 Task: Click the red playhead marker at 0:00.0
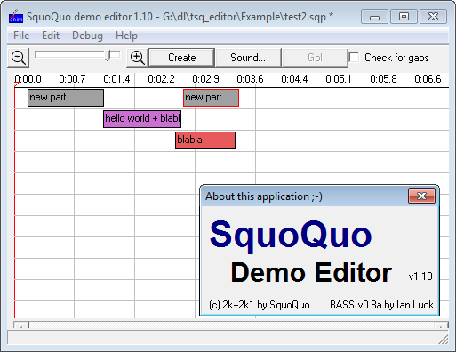(16, 85)
